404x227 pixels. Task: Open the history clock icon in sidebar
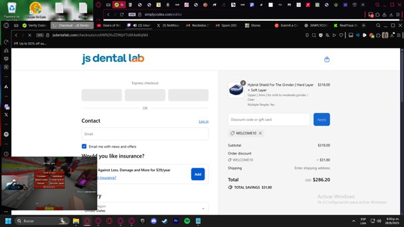(6, 154)
